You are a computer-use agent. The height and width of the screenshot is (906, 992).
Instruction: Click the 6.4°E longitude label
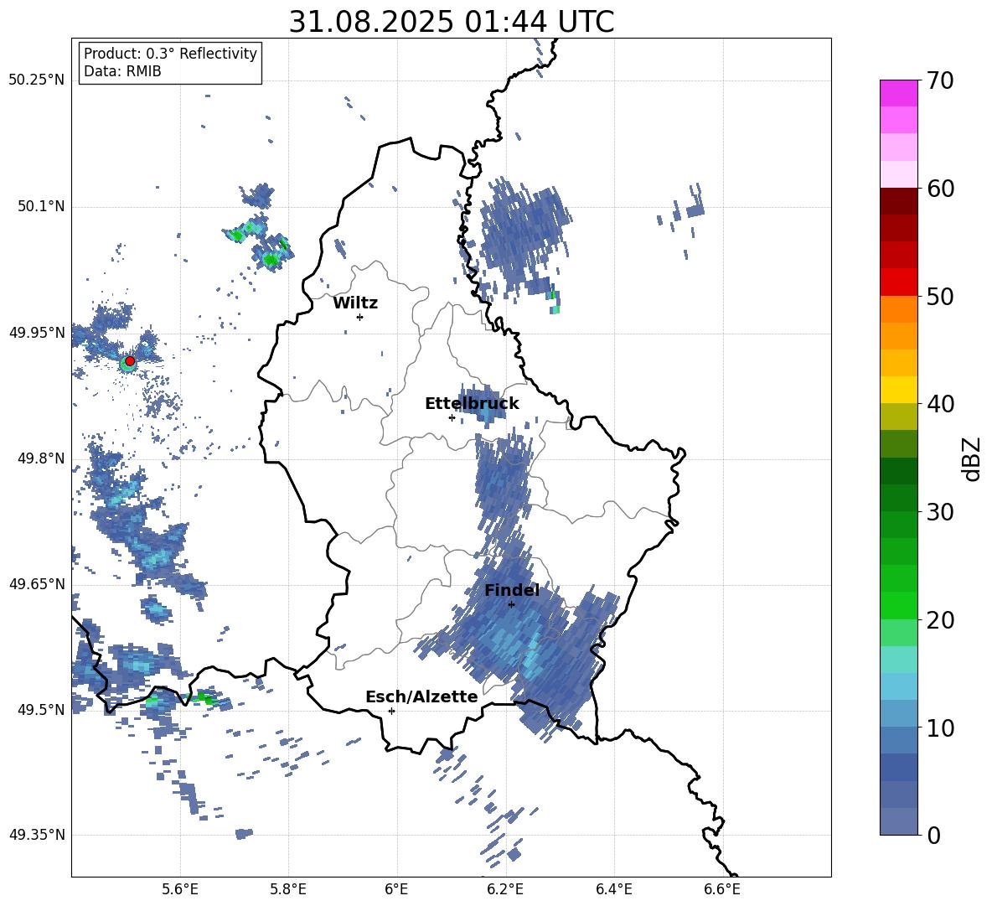click(613, 889)
